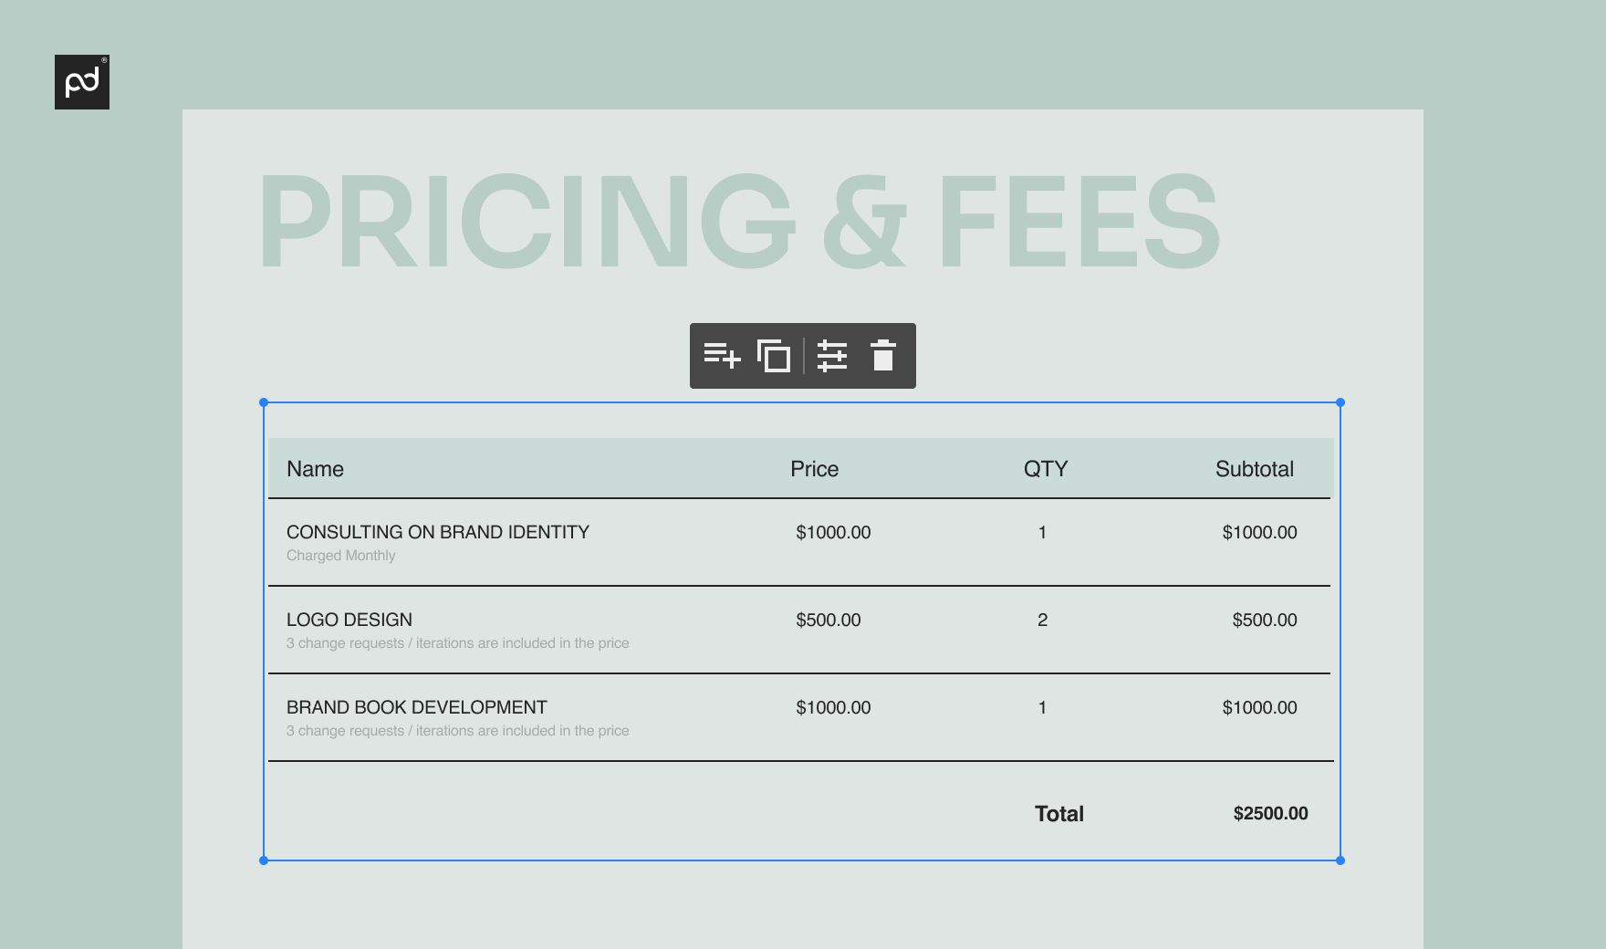Click the PandaDoc logo in the corner

(x=83, y=83)
